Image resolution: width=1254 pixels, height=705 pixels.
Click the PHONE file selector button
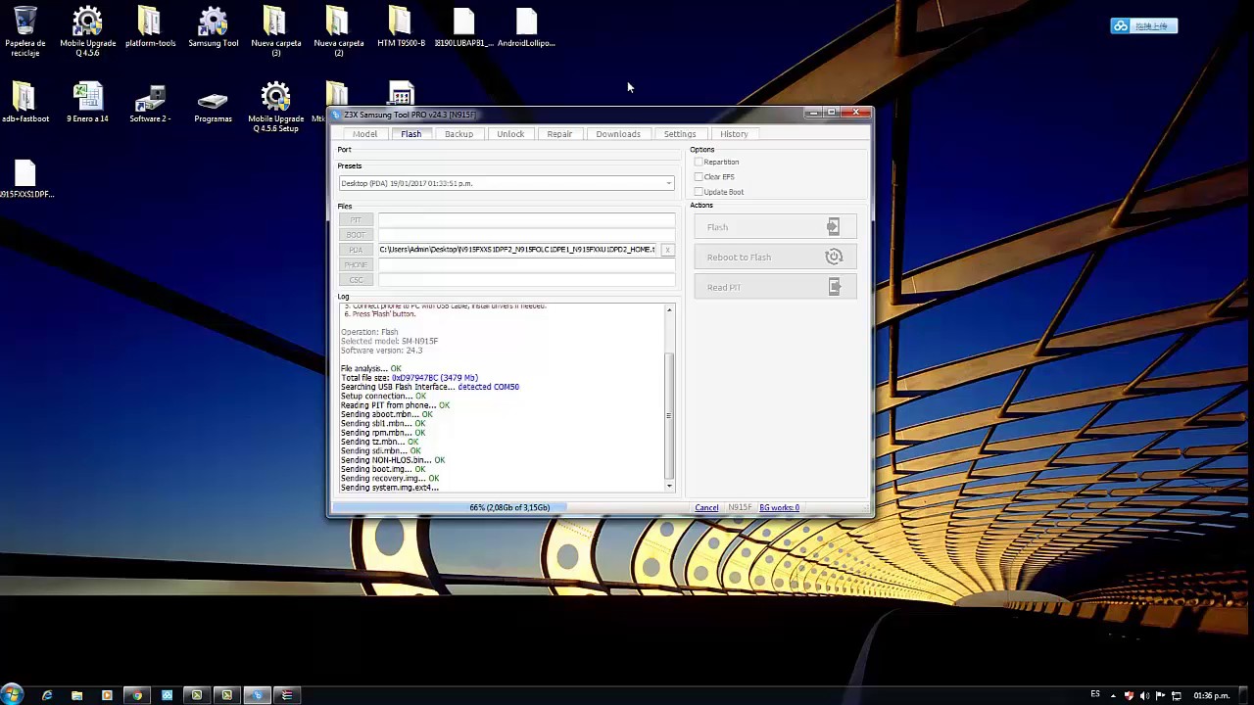pos(356,264)
